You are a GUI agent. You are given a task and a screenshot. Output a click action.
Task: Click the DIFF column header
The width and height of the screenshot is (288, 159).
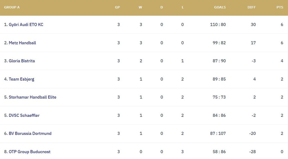pyautogui.click(x=251, y=7)
